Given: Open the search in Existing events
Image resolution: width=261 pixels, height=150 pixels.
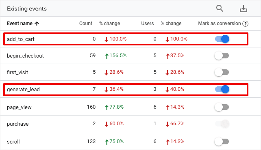Looking at the screenshot, I should (220, 9).
